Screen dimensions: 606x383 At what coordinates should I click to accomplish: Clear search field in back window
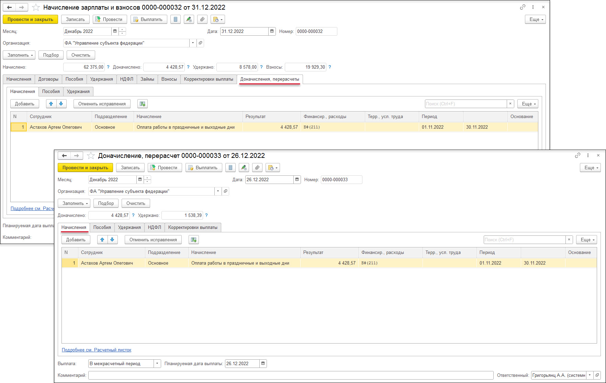pos(510,104)
